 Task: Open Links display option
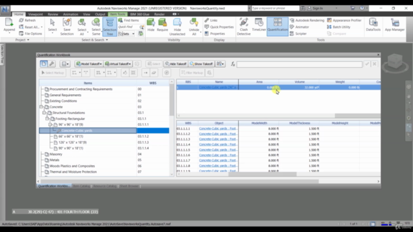[x=211, y=20]
